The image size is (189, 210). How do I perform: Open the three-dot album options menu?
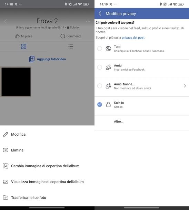pos(88,21)
